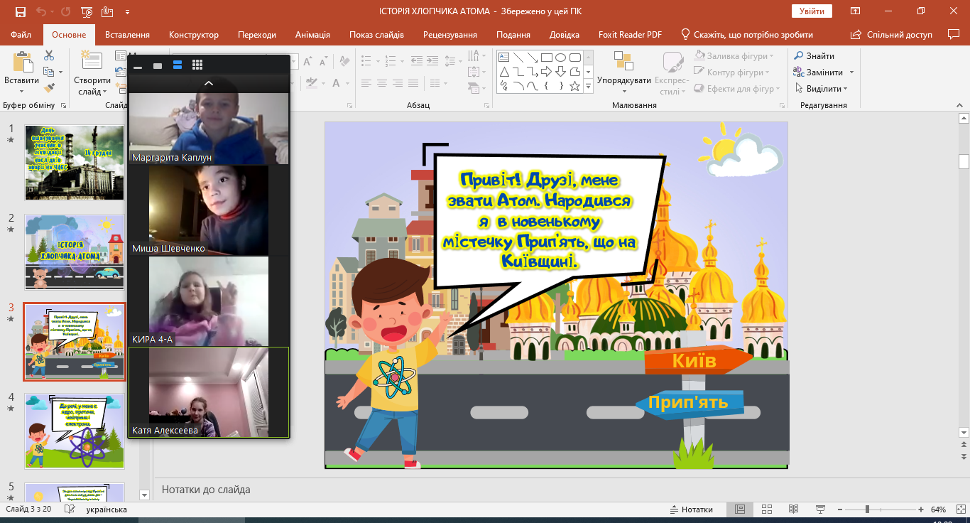970x523 pixels.
Task: Select slide 4 thumbnail in slide panel
Action: 75,431
